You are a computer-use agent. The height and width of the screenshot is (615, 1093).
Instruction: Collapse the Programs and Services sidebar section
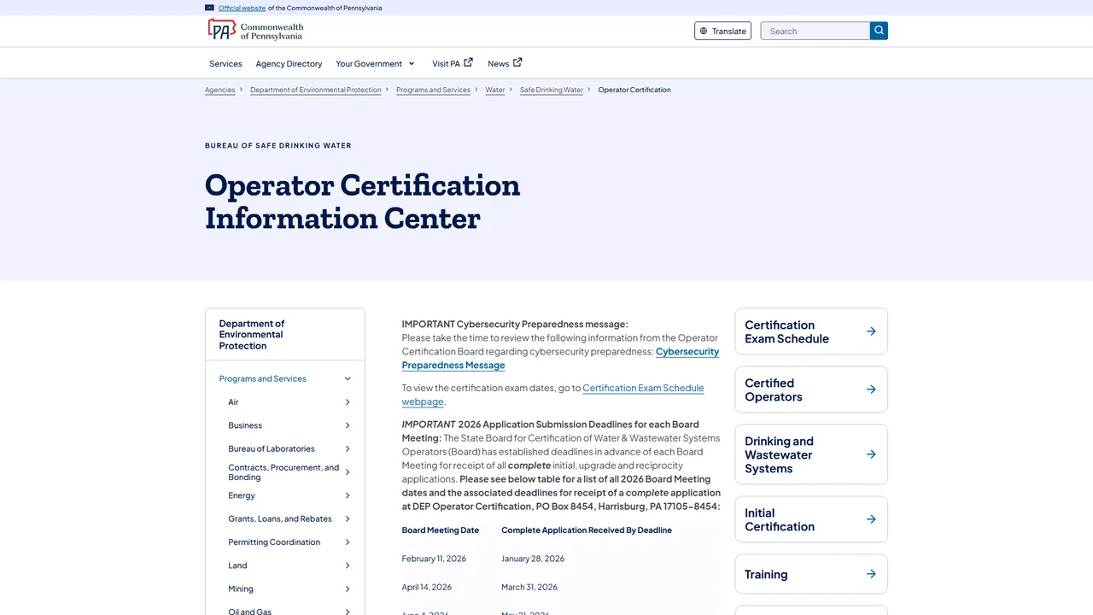(x=348, y=378)
